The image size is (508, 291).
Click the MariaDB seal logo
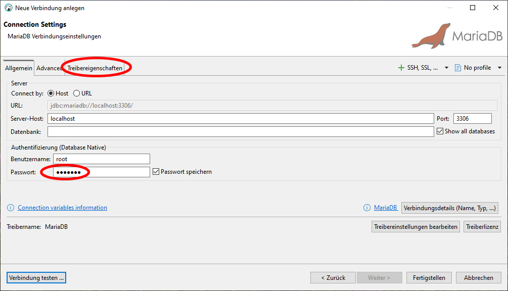coord(430,35)
